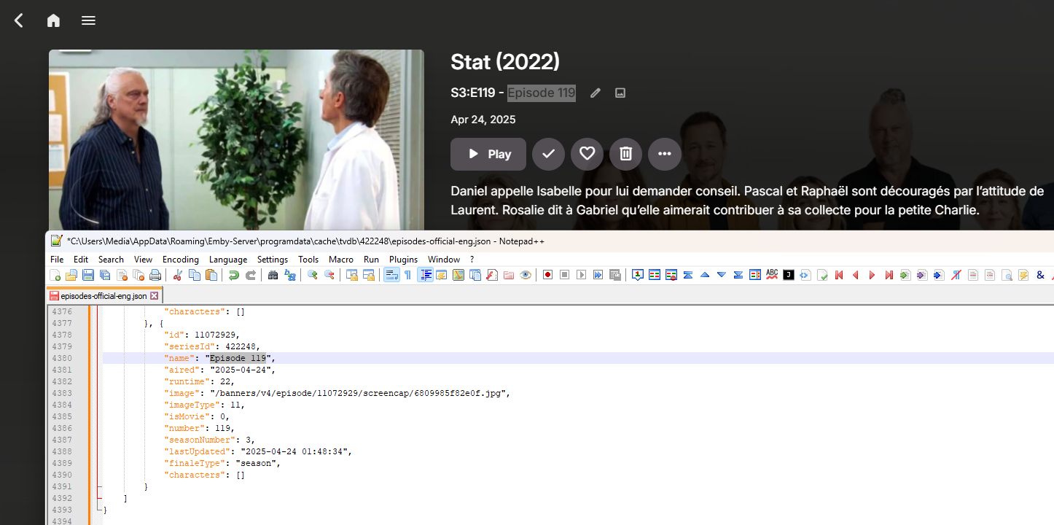
Task: Click the Find binoculars icon
Action: (273, 275)
